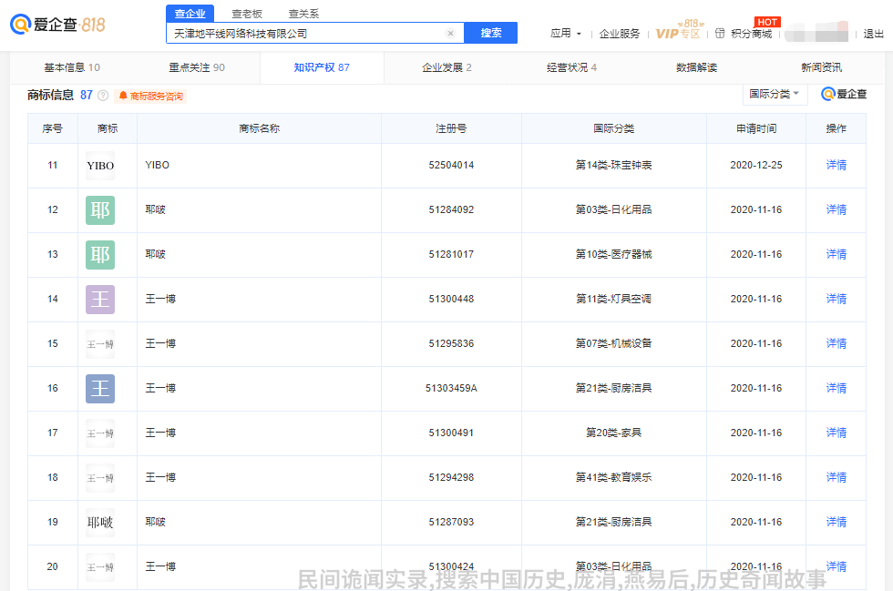Open 详情 for trademark 52504014
The image size is (893, 591).
click(837, 165)
